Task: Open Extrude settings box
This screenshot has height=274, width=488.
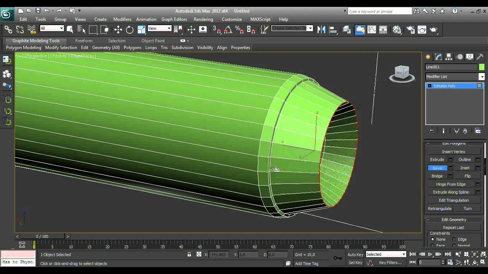Action: (450, 159)
